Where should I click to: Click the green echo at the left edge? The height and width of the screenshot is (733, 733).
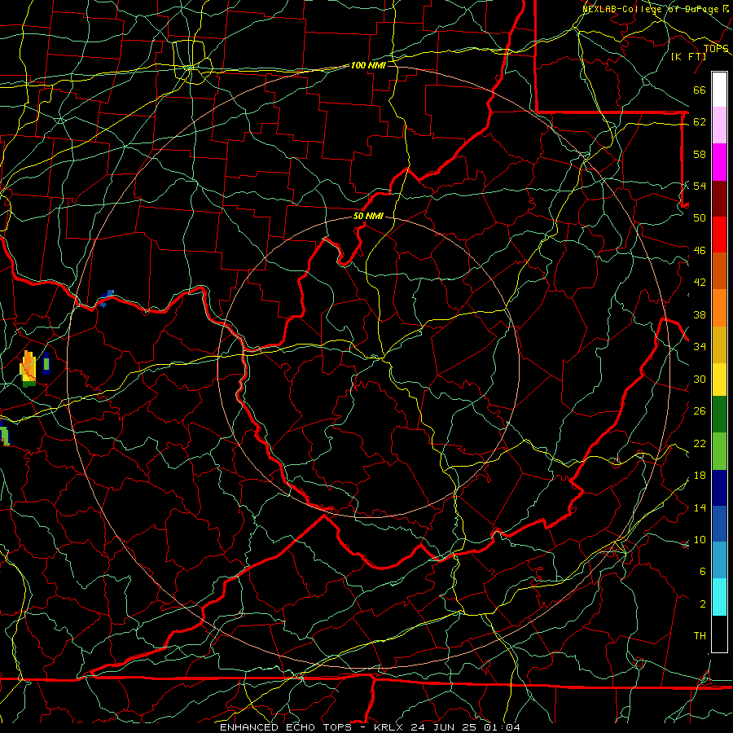[x=4, y=433]
